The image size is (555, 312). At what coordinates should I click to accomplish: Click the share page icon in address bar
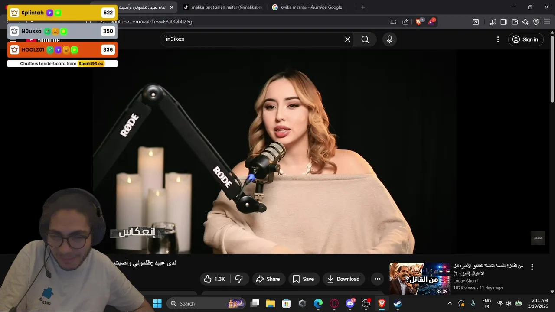coord(405,22)
